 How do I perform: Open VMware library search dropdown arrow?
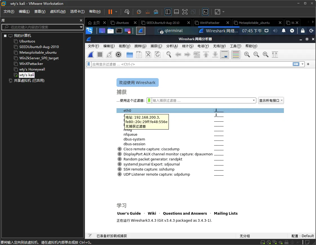point(81,27)
